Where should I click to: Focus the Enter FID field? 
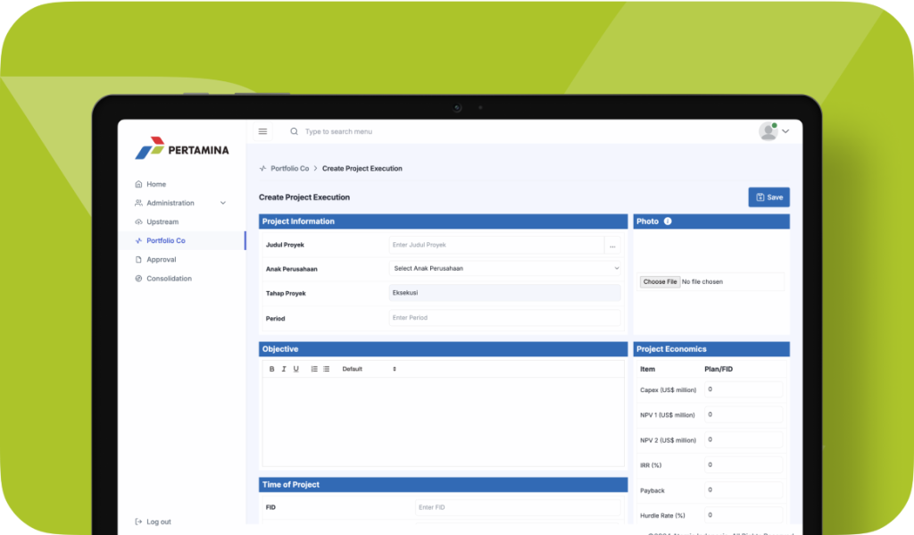(518, 507)
